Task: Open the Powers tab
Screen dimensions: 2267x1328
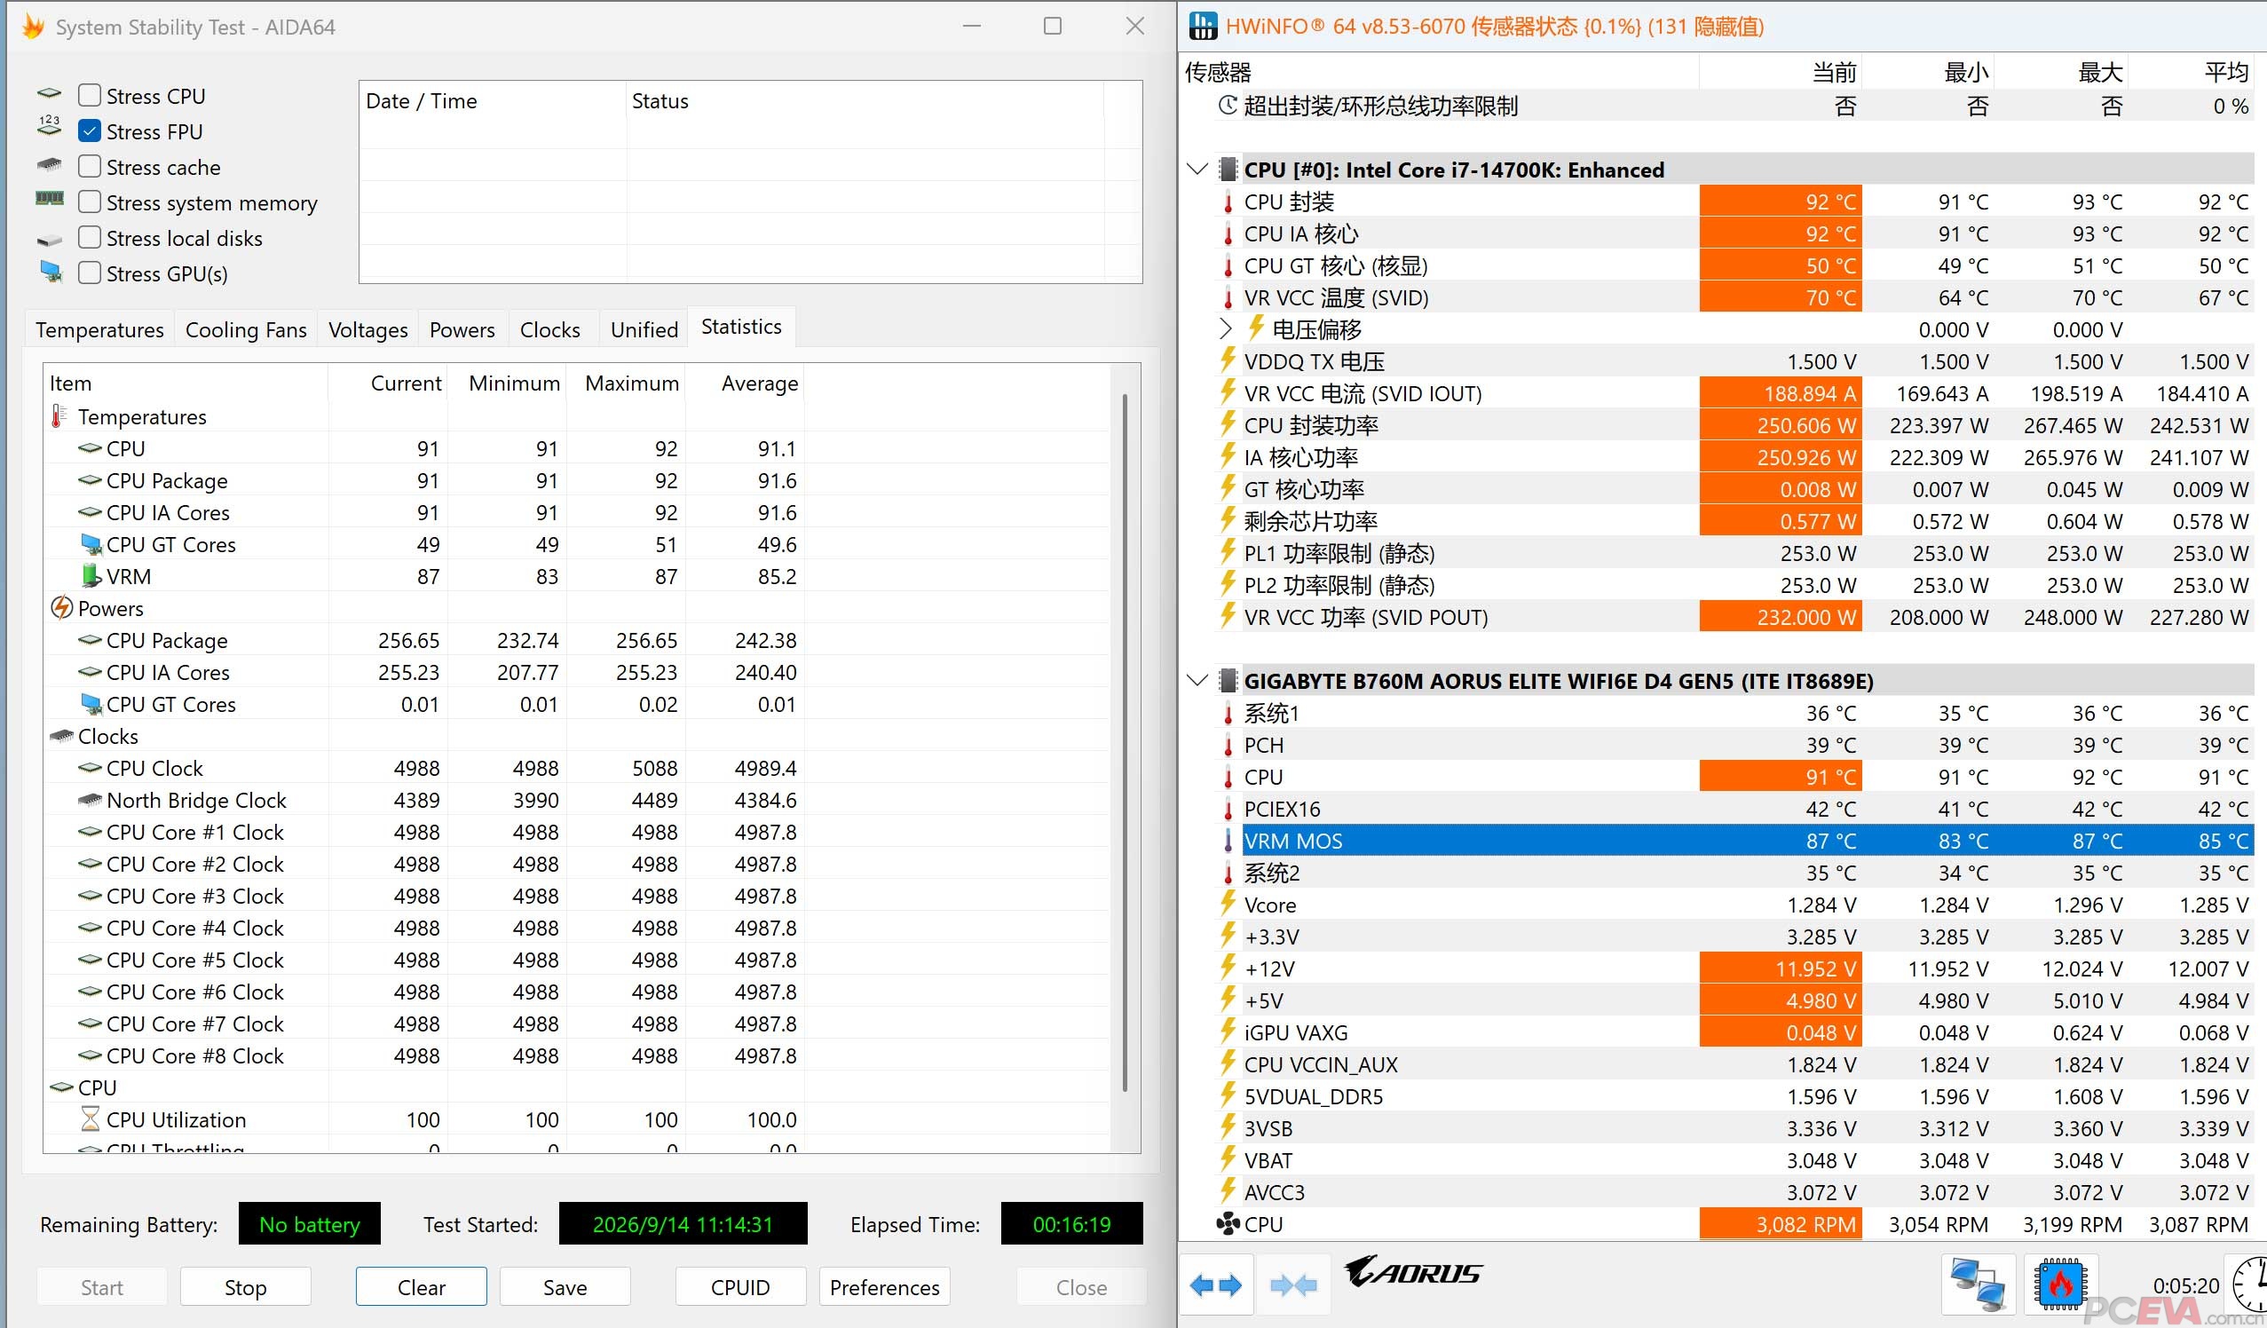Action: [x=462, y=329]
